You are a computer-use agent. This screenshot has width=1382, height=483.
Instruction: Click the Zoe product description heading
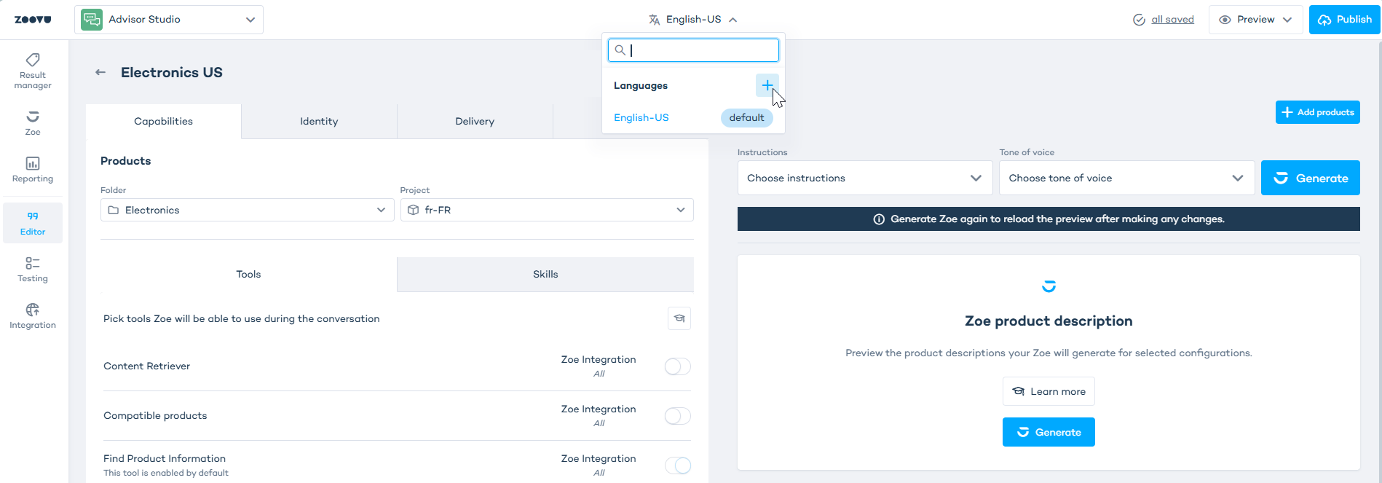[x=1049, y=321]
